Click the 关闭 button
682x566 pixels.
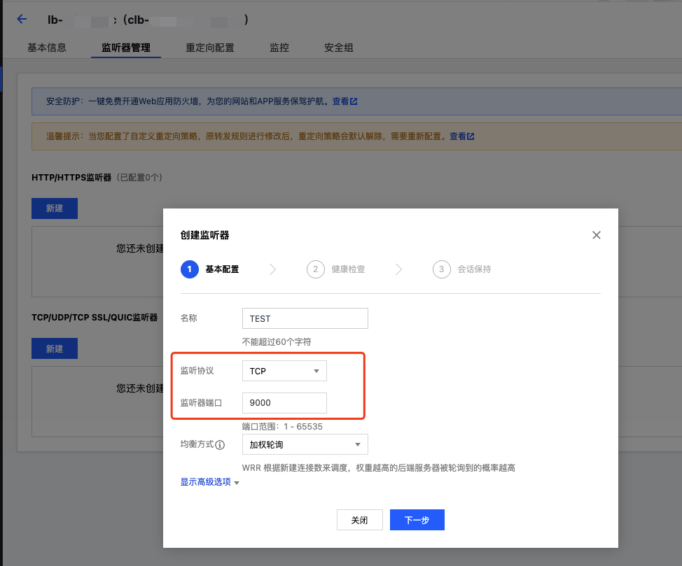(x=360, y=520)
